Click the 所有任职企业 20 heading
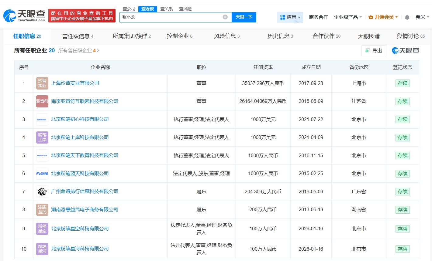 point(34,50)
